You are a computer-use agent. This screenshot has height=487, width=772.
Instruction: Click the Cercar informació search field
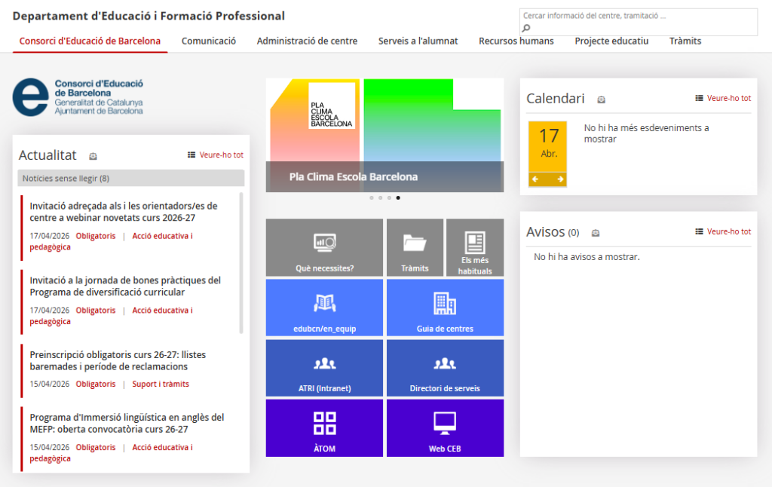[x=638, y=16]
